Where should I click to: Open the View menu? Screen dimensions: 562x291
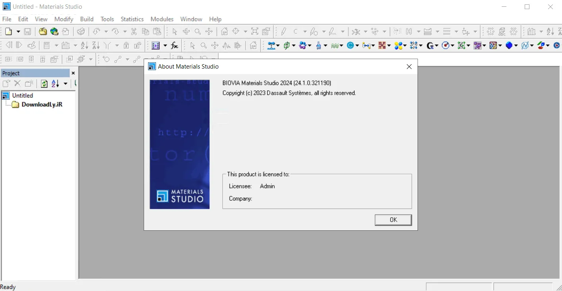tap(41, 19)
